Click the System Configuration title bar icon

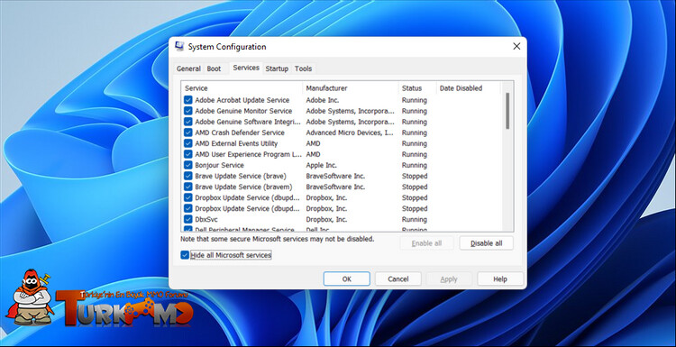pos(179,47)
